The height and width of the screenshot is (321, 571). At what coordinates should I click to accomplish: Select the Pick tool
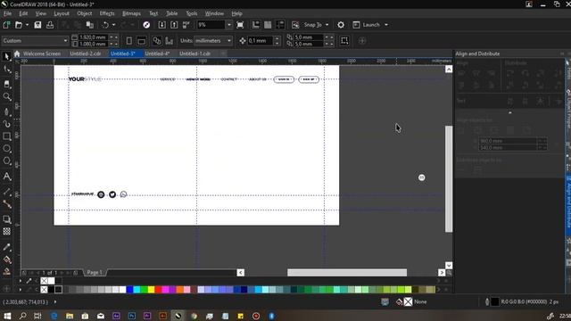(x=6, y=56)
